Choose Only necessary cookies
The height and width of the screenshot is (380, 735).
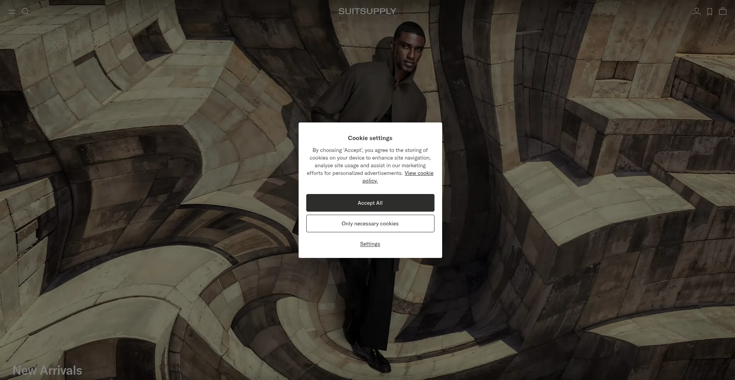[x=370, y=223]
